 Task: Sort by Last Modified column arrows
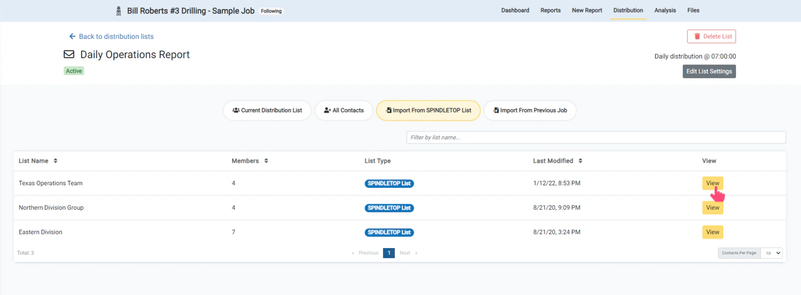(x=580, y=161)
